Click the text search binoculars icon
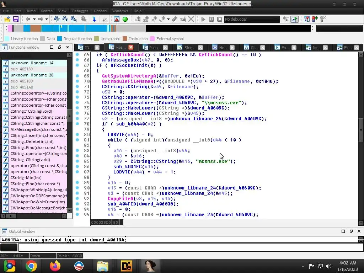The image size is (364, 273). [65, 19]
